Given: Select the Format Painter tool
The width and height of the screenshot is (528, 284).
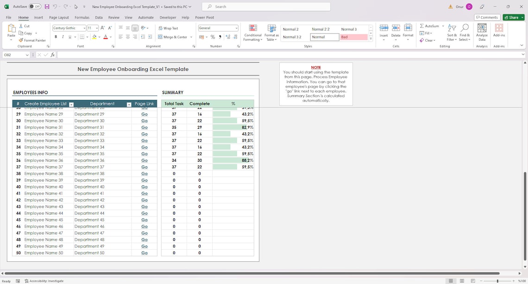Looking at the screenshot, I should [33, 40].
